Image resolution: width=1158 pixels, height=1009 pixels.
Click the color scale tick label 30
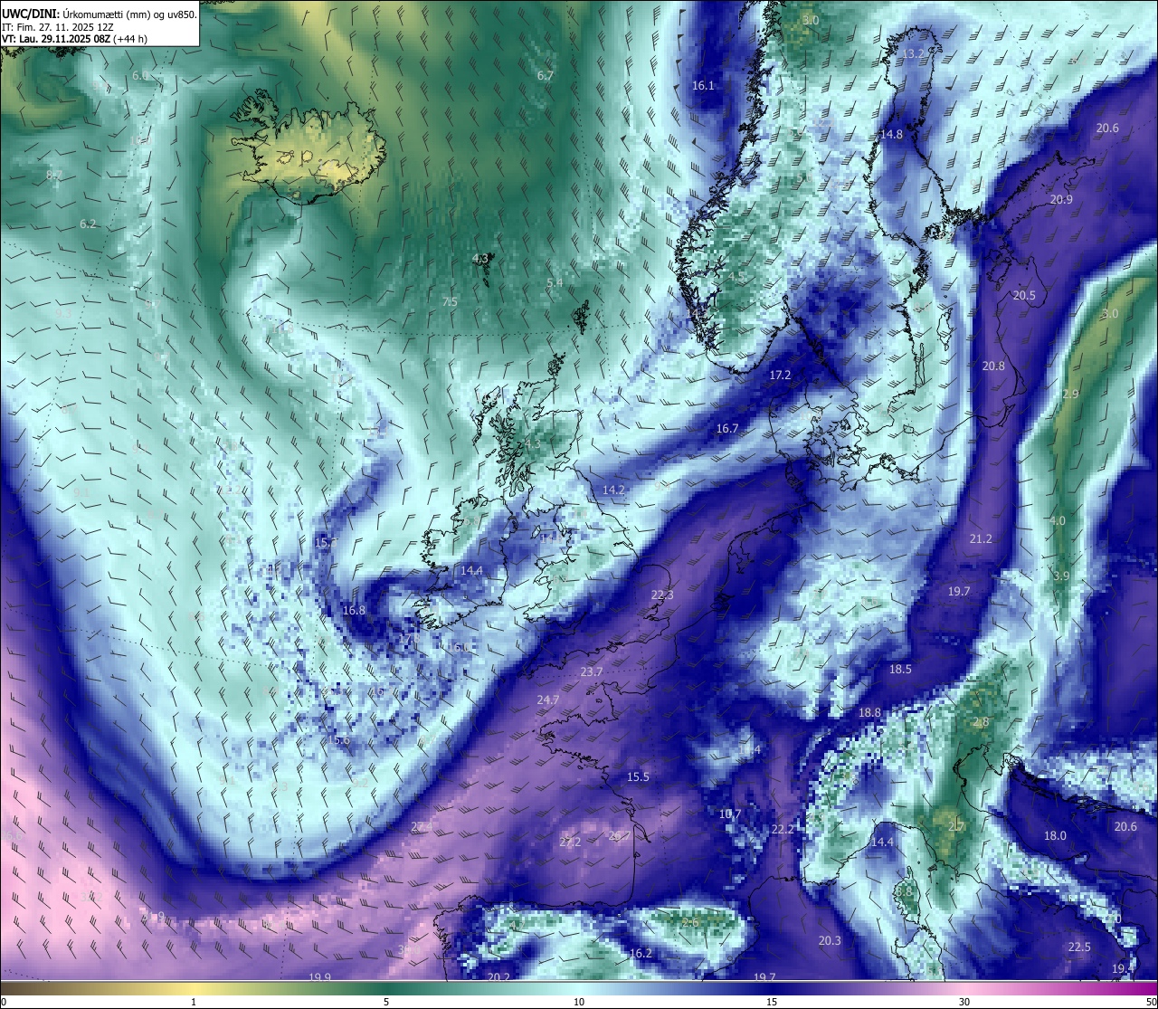pos(964,1002)
